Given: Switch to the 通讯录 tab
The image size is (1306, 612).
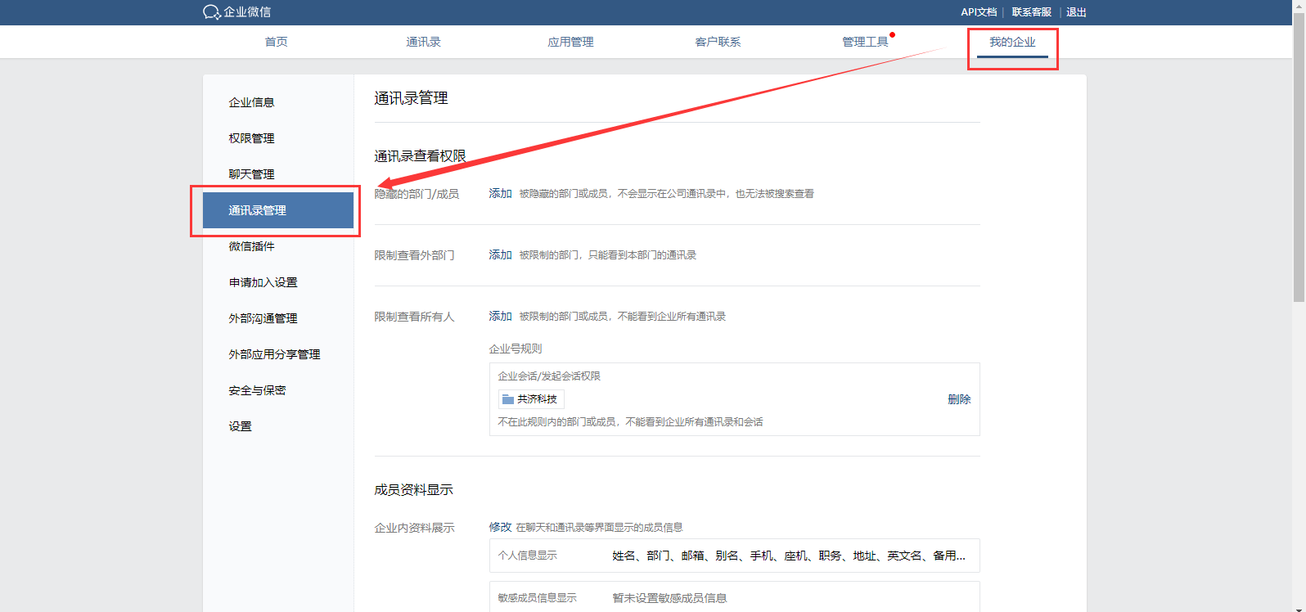Looking at the screenshot, I should click(x=423, y=42).
